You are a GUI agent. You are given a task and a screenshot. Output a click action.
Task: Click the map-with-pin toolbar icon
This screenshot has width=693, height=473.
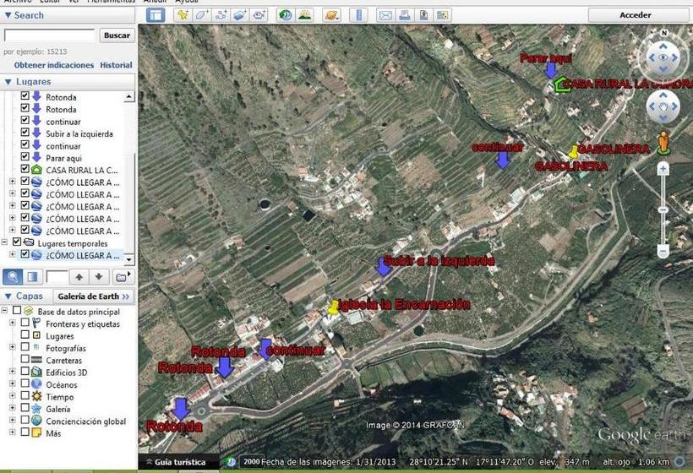(x=423, y=15)
